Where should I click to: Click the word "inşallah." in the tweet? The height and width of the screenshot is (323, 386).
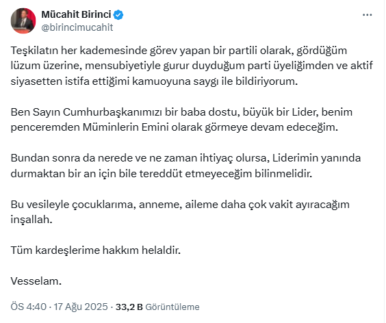31,220
